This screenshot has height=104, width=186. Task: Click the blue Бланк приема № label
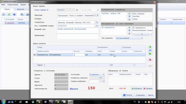tap(41, 10)
